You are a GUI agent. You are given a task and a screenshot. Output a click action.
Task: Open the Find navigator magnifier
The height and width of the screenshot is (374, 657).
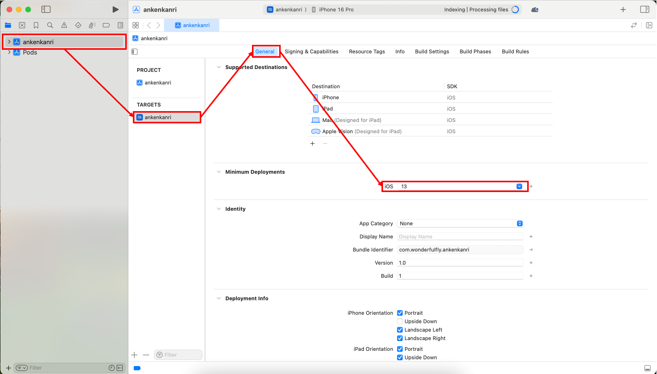click(50, 25)
